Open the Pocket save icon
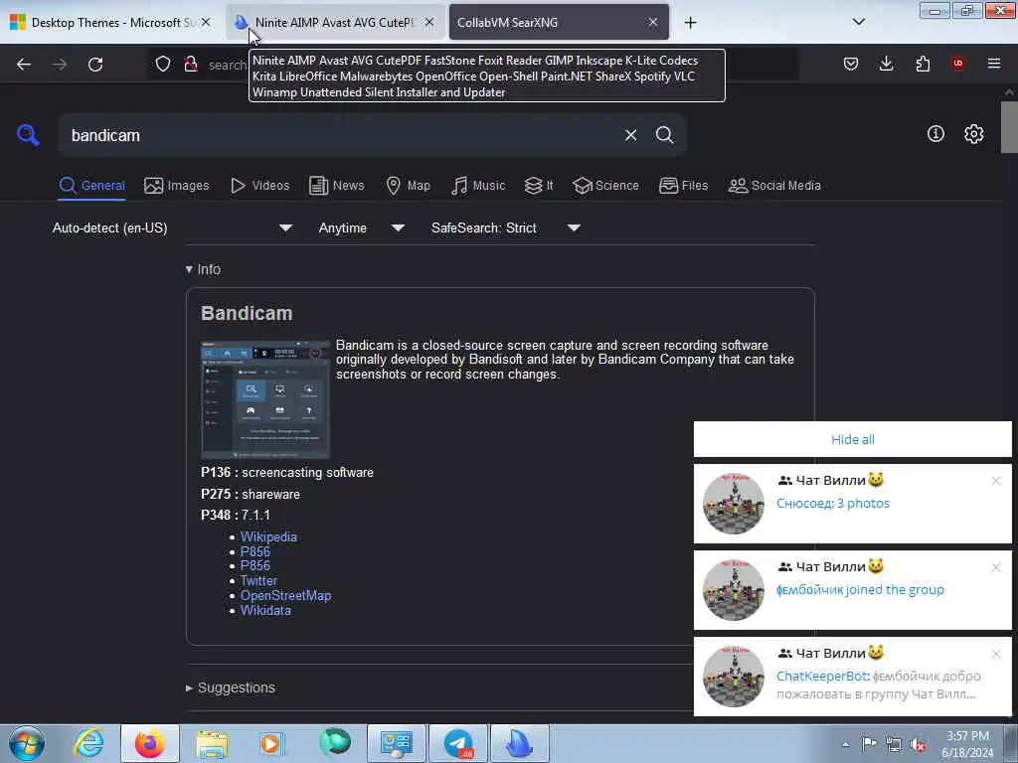Viewport: 1018px width, 763px height. pos(851,64)
